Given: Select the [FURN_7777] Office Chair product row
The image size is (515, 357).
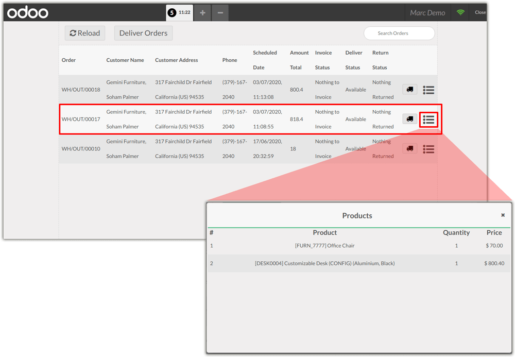Looking at the screenshot, I should [359, 246].
